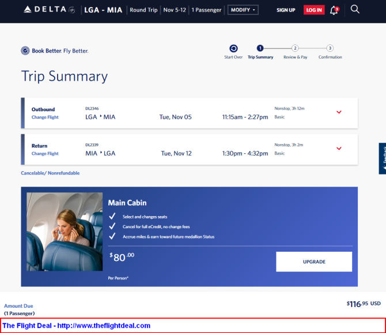The image size is (386, 333).
Task: Change the Outbound flight
Action: pyautogui.click(x=45, y=117)
